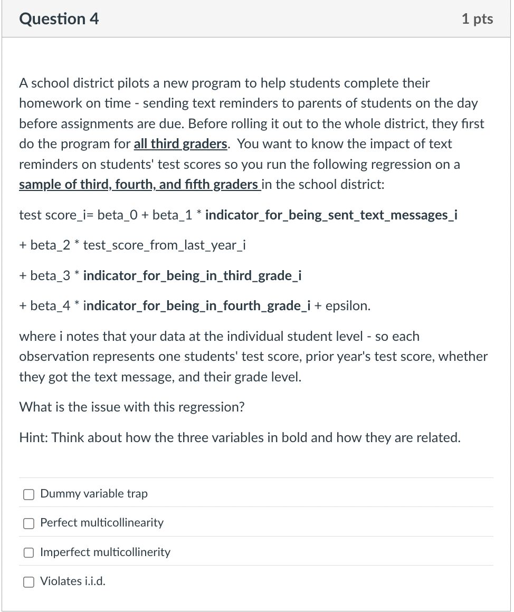Select the bold 'indicator_for_being_sent_text_messages_i' variable

point(332,215)
